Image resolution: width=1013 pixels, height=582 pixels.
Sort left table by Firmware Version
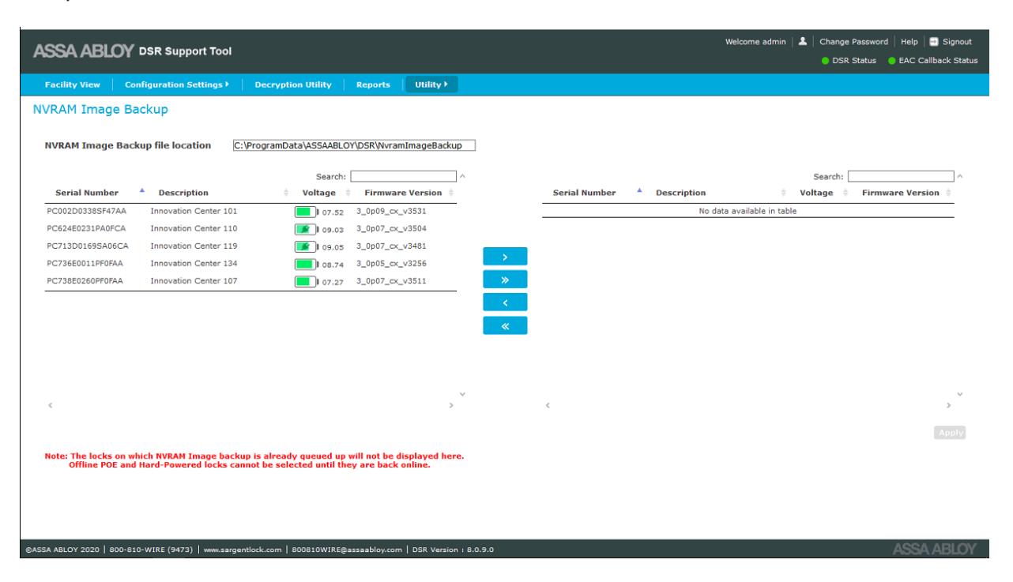point(403,193)
